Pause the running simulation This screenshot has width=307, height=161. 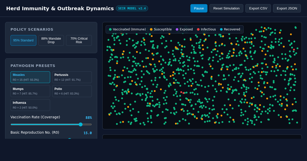point(199,8)
